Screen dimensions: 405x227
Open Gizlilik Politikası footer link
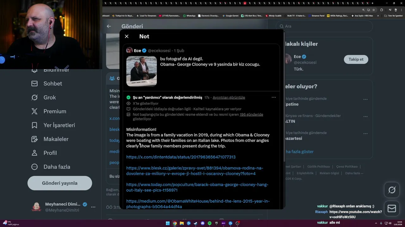pos(319,166)
